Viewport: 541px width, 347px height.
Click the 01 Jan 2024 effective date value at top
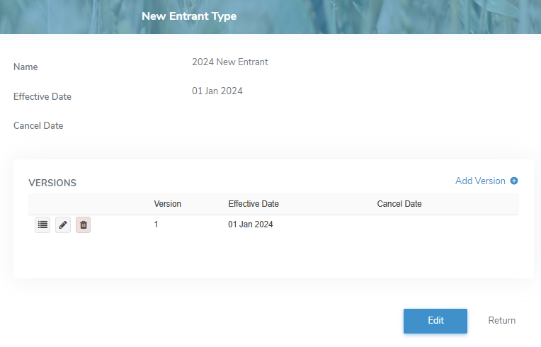coord(217,91)
